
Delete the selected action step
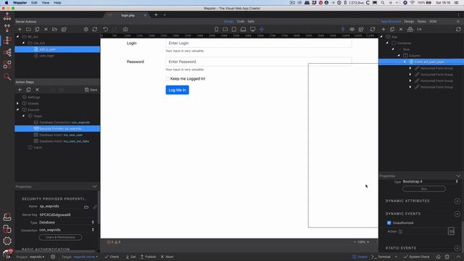(37, 90)
